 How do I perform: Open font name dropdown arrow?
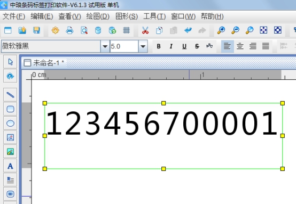pyautogui.click(x=105, y=46)
